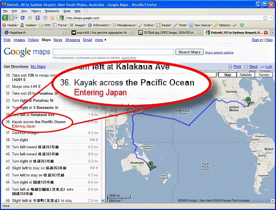
Task: Click the Send envelope icon above the map
Action: click(246, 67)
